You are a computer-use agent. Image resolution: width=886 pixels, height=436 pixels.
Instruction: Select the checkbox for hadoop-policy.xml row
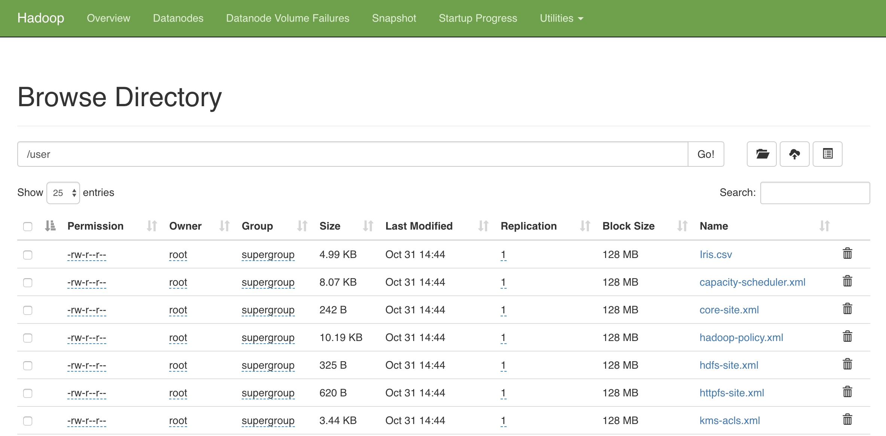click(28, 338)
